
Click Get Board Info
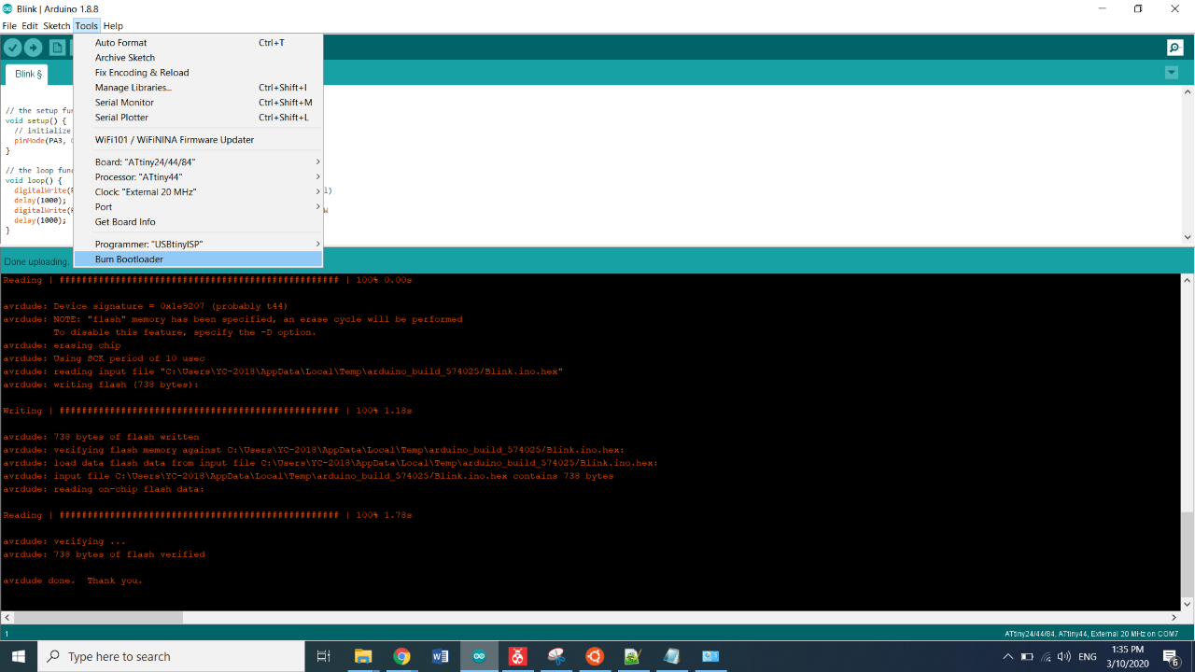click(x=198, y=222)
